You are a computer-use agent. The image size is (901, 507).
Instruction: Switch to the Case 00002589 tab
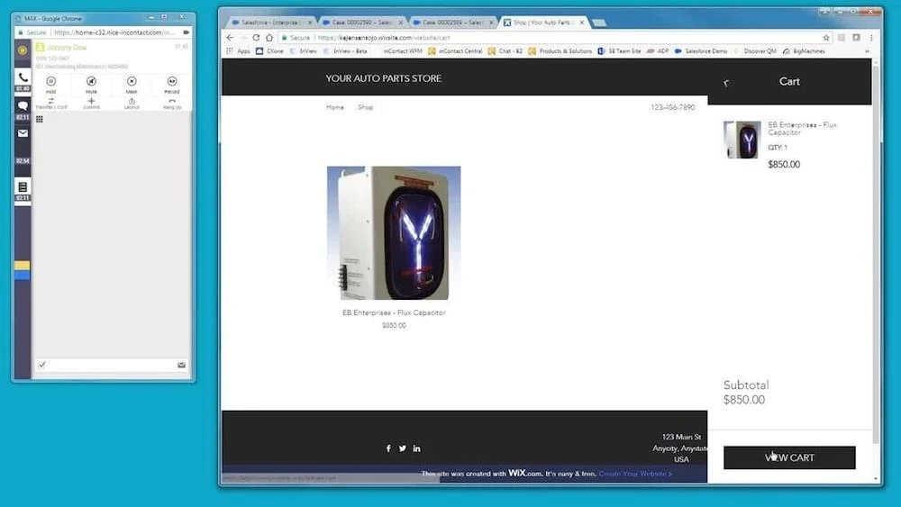[453, 23]
